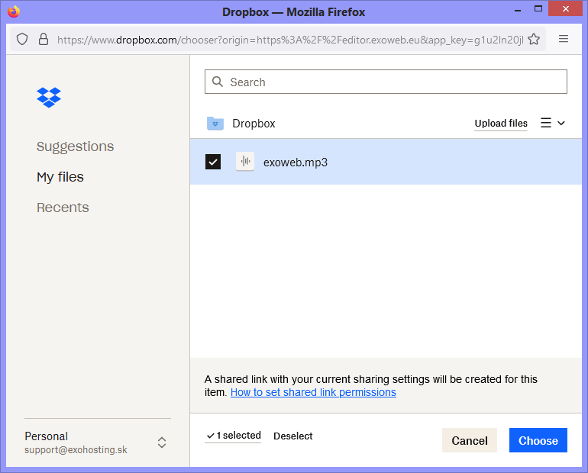The height and width of the screenshot is (473, 588).
Task: Open the Personal account switcher arrows
Action: click(x=162, y=442)
